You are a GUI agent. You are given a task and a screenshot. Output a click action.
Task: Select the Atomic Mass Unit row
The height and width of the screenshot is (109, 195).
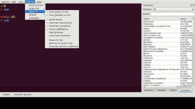168,35
